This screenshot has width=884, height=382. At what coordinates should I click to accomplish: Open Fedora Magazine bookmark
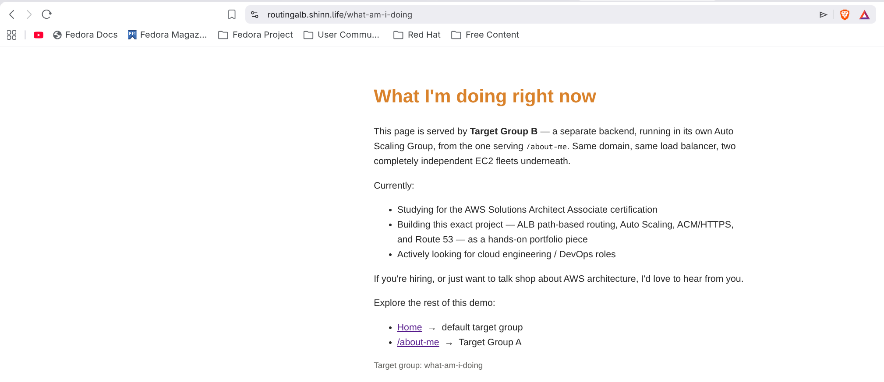coord(167,35)
